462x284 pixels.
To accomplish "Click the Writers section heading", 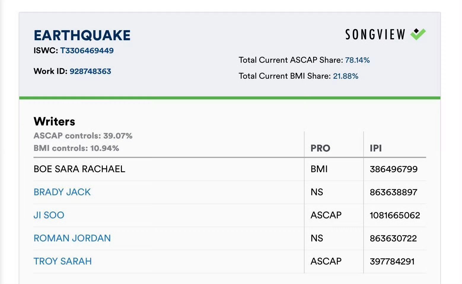I will 54,122.
